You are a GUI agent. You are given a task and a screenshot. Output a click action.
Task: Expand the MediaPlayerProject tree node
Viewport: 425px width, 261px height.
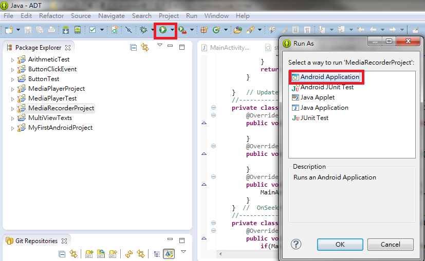click(x=12, y=89)
